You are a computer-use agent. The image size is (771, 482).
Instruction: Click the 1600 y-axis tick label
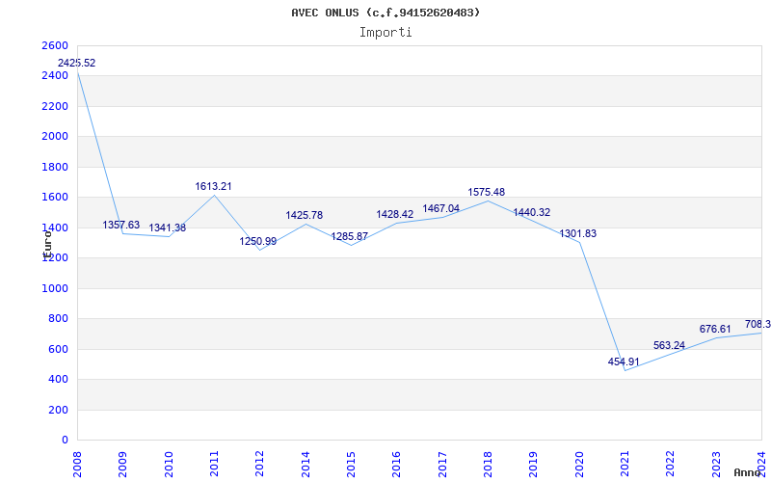point(54,198)
